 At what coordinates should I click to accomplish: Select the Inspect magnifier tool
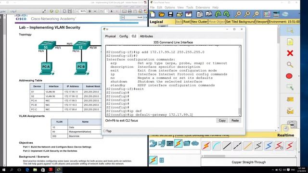(x=290, y=64)
